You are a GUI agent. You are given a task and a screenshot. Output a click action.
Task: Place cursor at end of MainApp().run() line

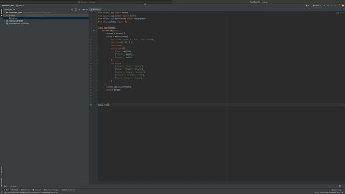pos(109,105)
